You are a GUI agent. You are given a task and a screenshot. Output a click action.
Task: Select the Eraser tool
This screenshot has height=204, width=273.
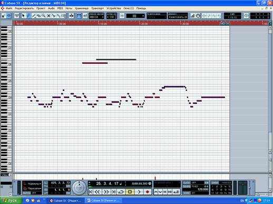pyautogui.click(x=38, y=16)
